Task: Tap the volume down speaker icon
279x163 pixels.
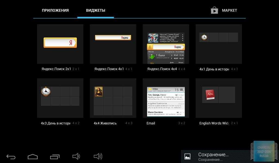Action: pyautogui.click(x=76, y=156)
